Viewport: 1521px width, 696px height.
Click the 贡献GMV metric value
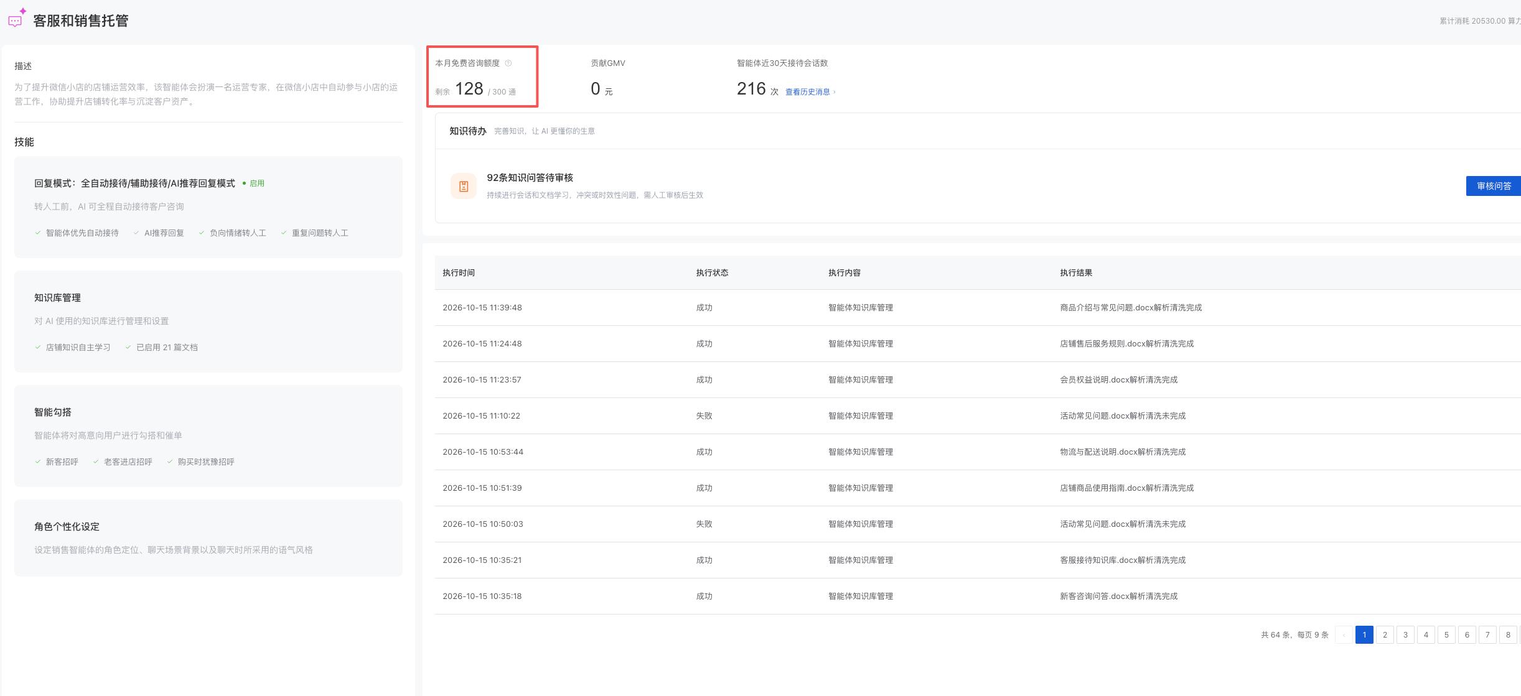click(x=601, y=89)
